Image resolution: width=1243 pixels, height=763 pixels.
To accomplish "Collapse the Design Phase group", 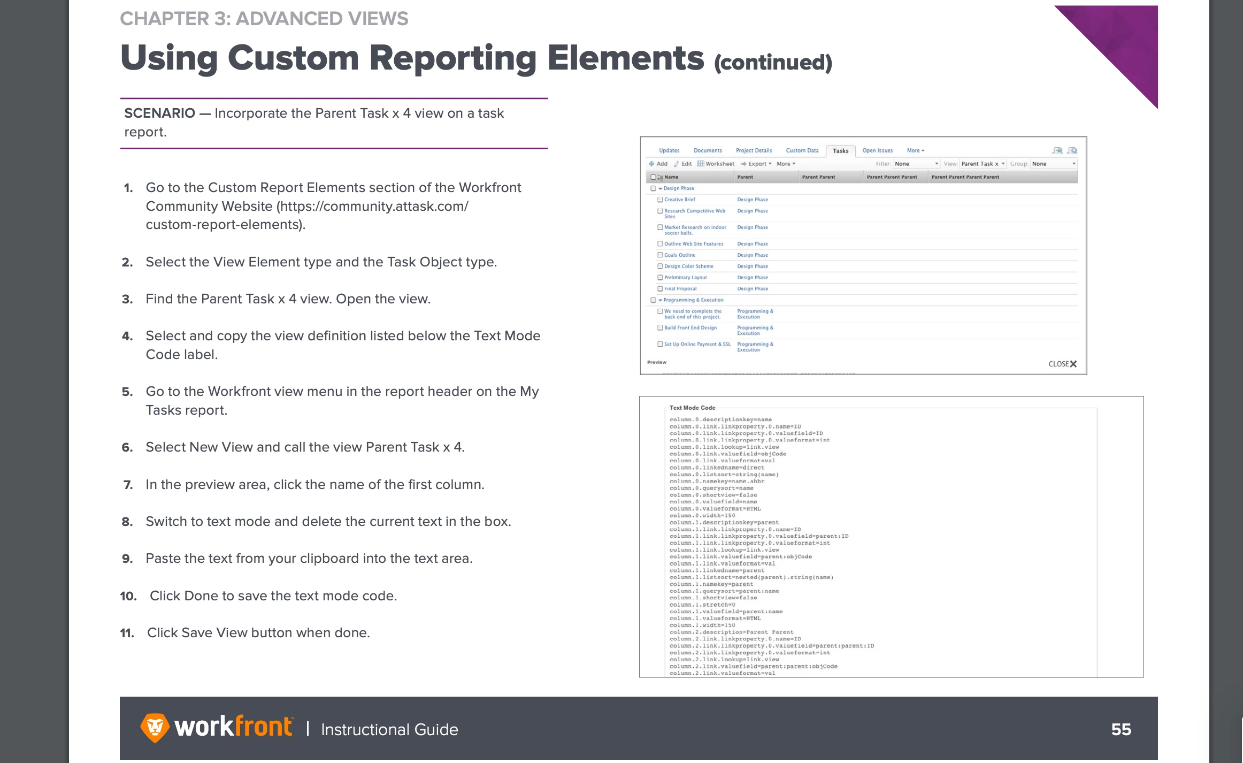I will tap(661, 188).
